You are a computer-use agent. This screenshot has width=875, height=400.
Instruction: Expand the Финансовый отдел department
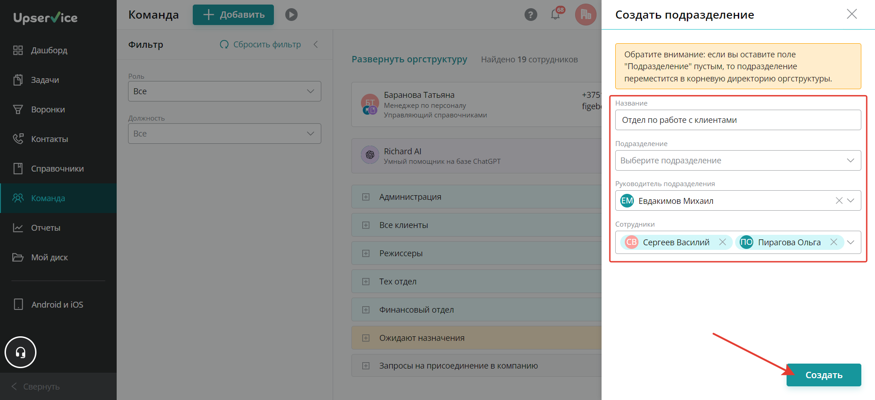(x=366, y=309)
